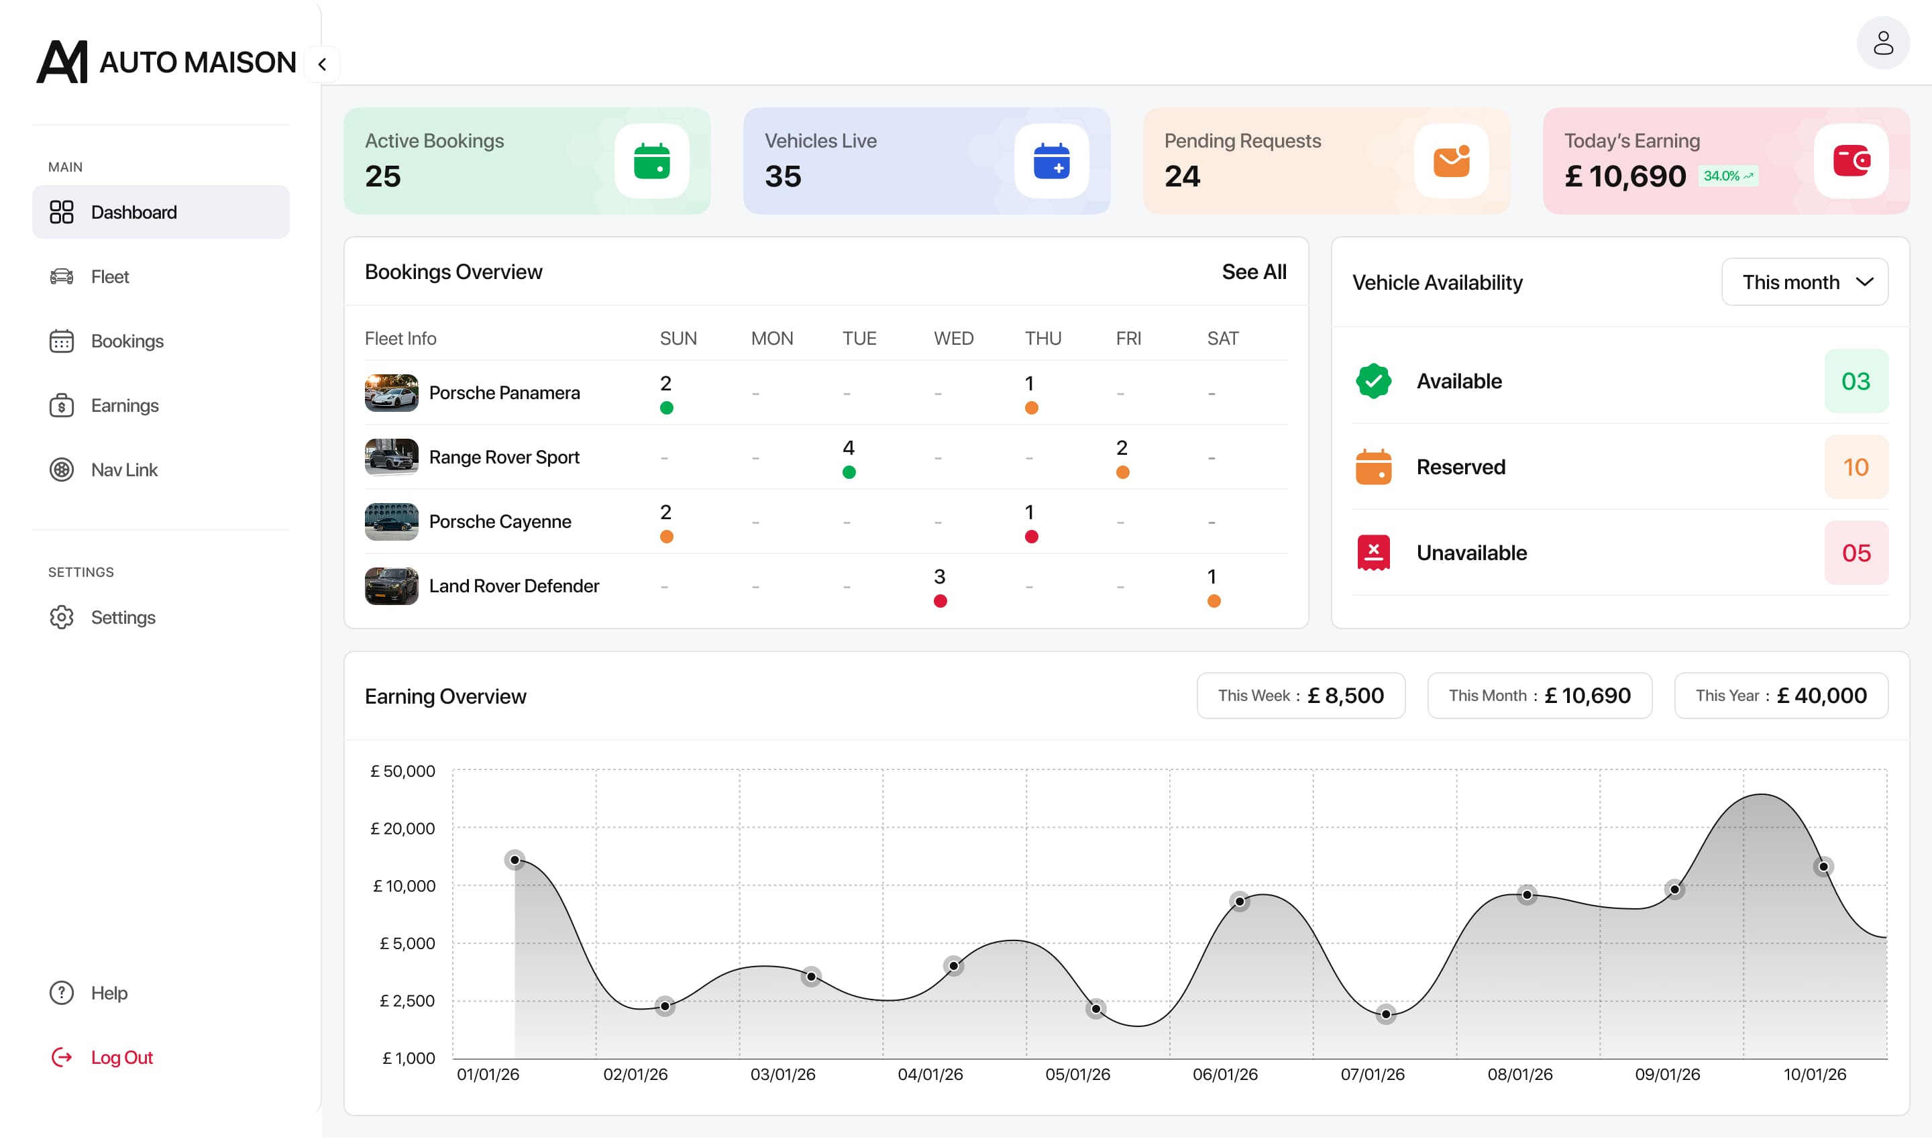Click the Porsche Panamera thumbnail image
The height and width of the screenshot is (1139, 1932).
click(x=392, y=393)
